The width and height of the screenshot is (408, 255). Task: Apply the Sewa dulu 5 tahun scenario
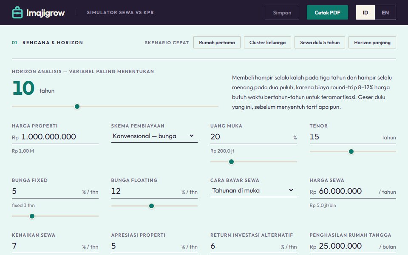(x=320, y=42)
